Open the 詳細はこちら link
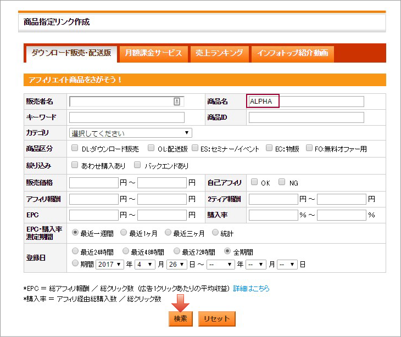This screenshot has width=401, height=337. [251, 288]
